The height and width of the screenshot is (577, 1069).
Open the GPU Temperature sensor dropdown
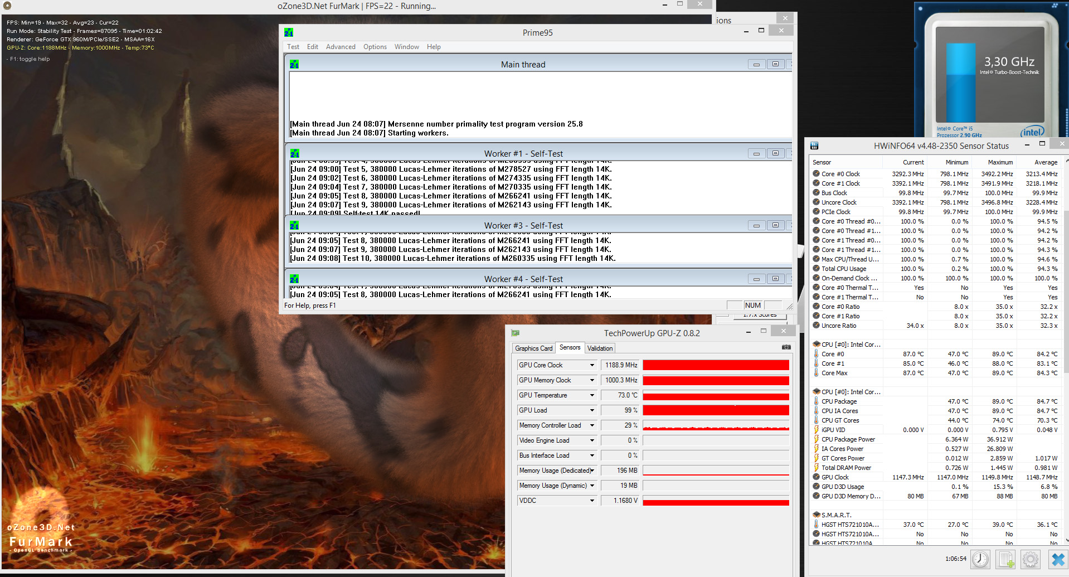[x=592, y=395]
